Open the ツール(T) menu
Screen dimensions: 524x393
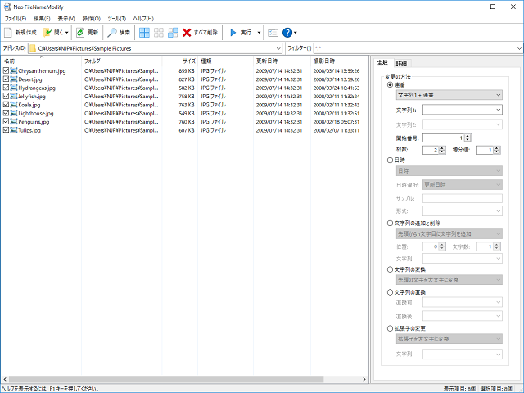[117, 18]
